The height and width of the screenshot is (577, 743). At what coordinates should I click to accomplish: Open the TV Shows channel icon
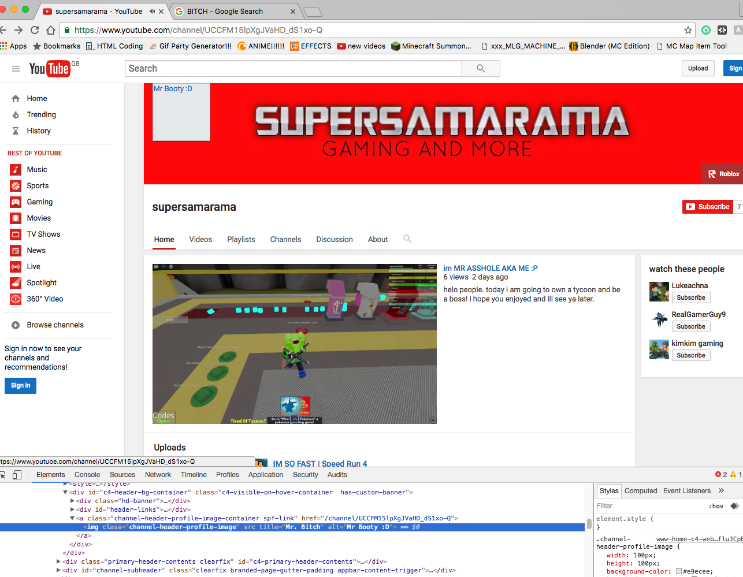(x=16, y=234)
